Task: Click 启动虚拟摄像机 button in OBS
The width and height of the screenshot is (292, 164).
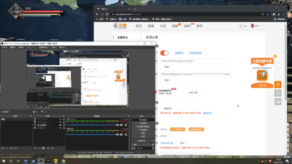Action: coord(143,126)
